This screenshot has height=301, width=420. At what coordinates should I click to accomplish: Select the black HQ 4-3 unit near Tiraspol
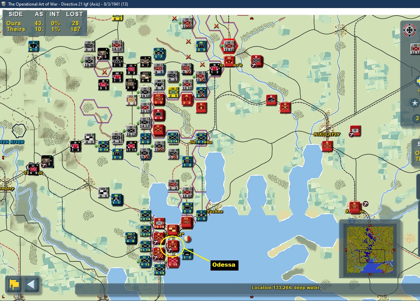click(34, 169)
